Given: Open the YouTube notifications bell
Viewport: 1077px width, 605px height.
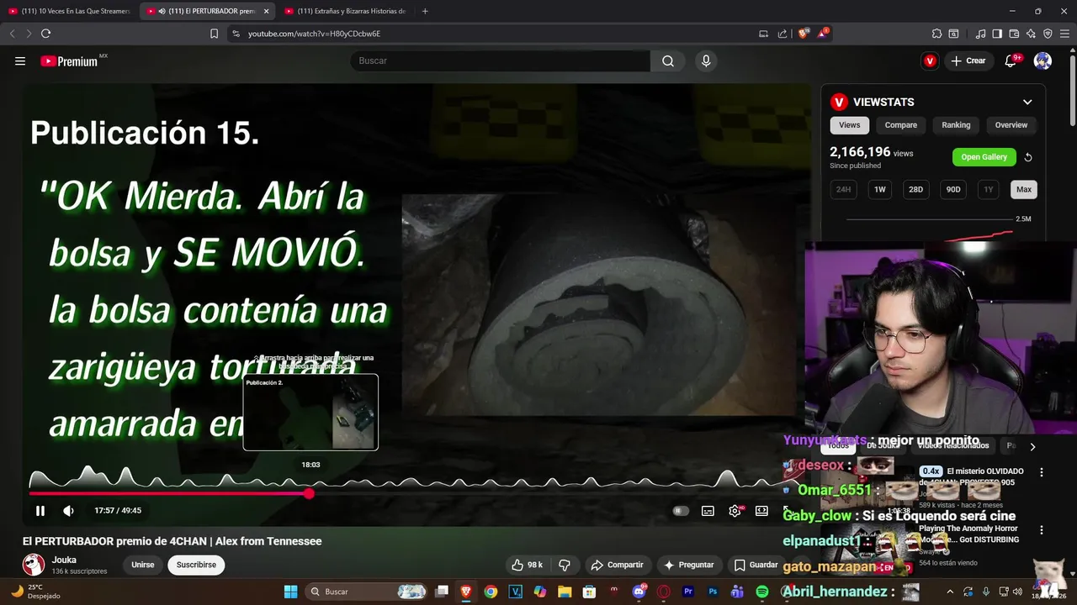Looking at the screenshot, I should coord(1011,60).
